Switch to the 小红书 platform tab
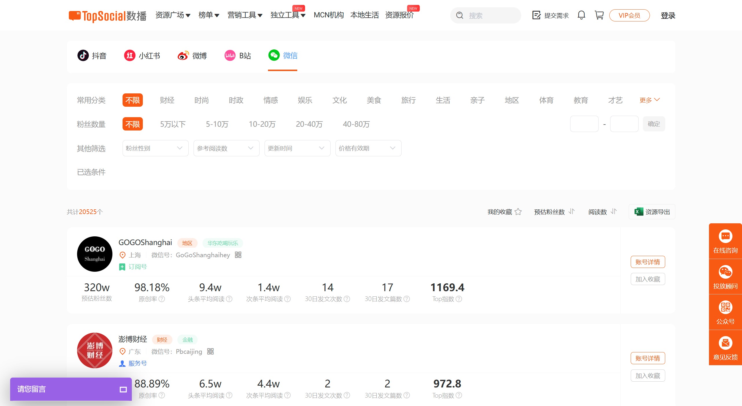This screenshot has width=742, height=406. point(142,56)
